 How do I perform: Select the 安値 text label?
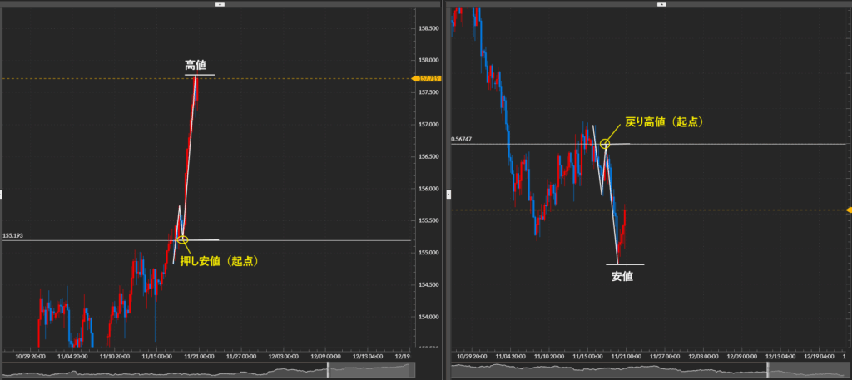(622, 276)
